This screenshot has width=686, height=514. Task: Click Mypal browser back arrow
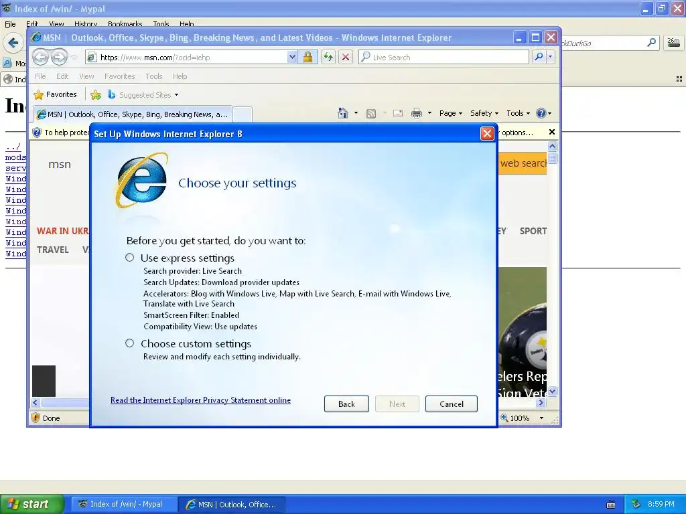click(13, 42)
